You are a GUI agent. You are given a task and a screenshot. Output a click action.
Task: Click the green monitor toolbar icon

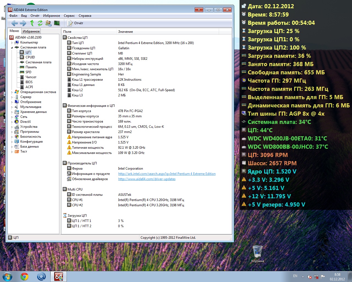coord(57,23)
